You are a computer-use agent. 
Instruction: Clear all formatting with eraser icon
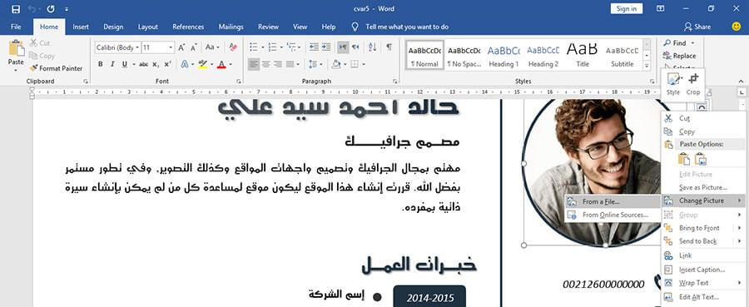(233, 47)
